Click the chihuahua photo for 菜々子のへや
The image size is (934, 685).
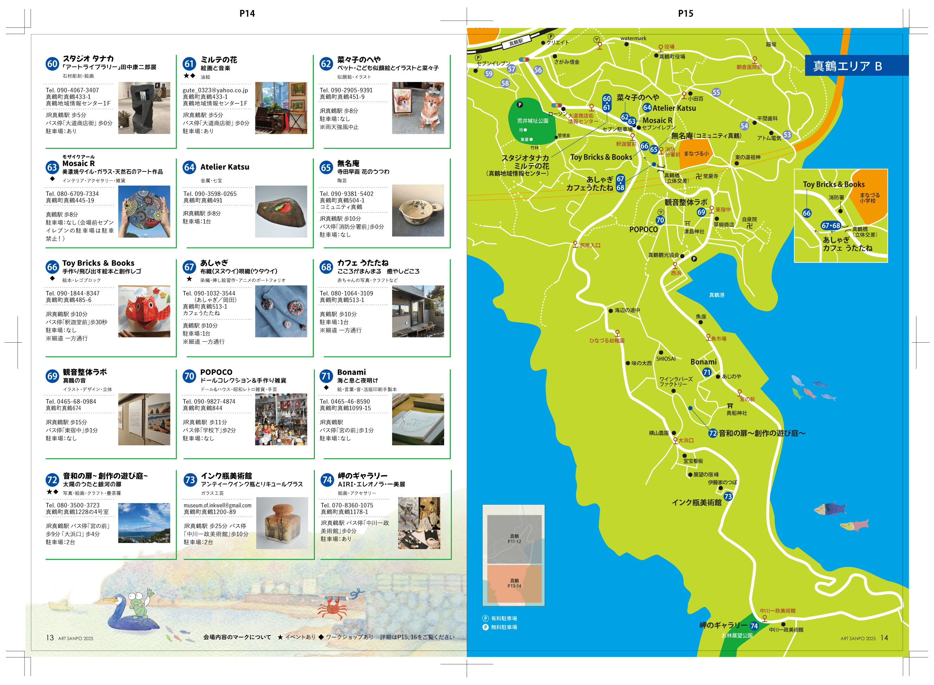(x=417, y=108)
